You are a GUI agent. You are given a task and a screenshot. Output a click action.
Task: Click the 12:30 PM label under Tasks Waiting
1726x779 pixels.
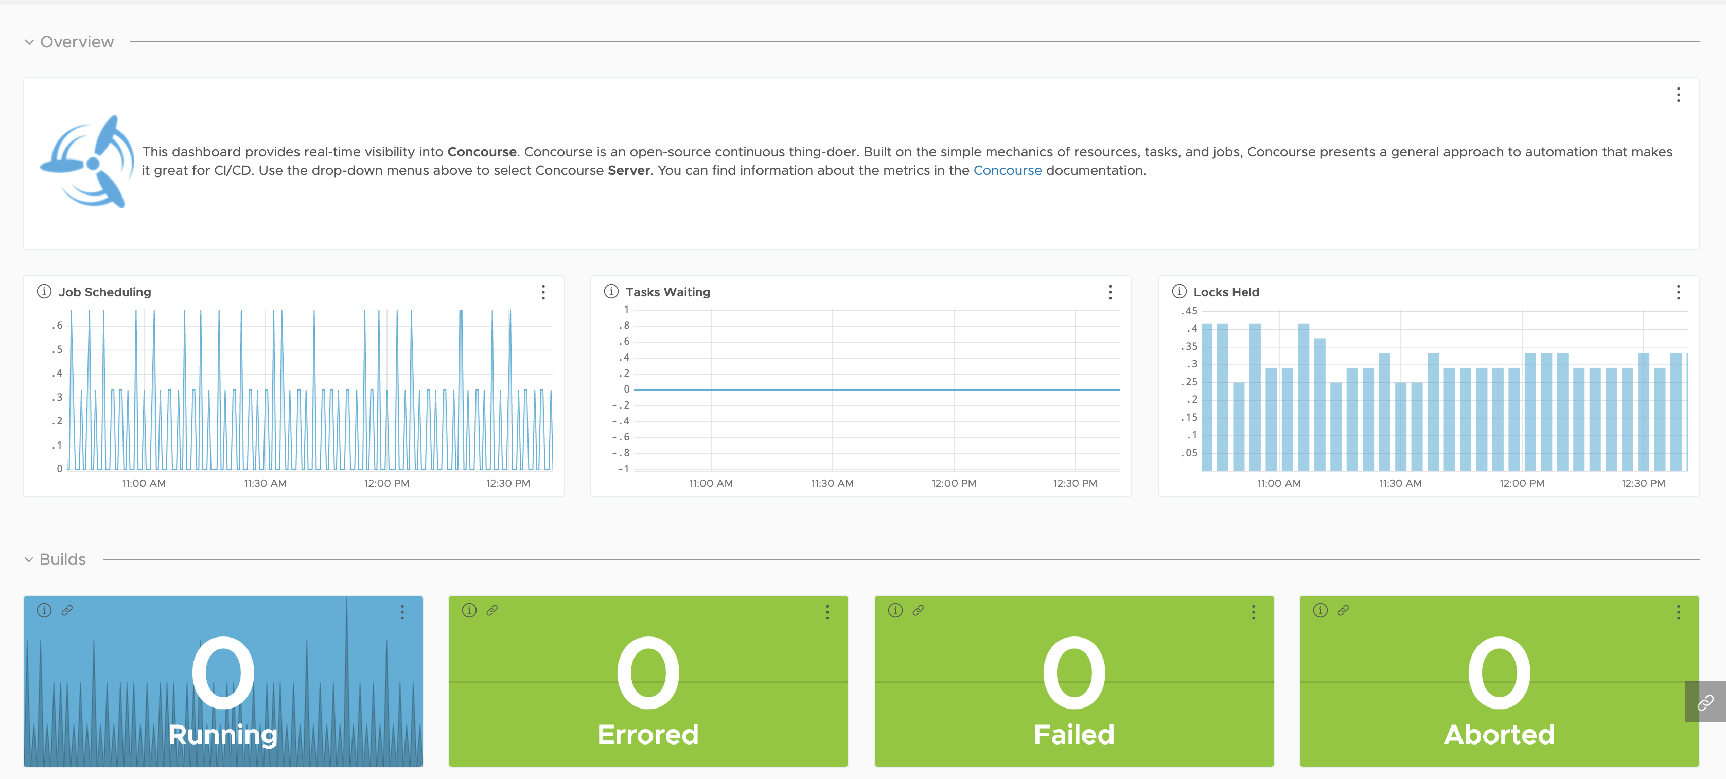pos(1075,483)
